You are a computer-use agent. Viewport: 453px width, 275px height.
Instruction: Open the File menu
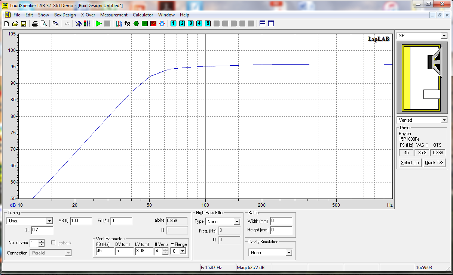pyautogui.click(x=17, y=15)
